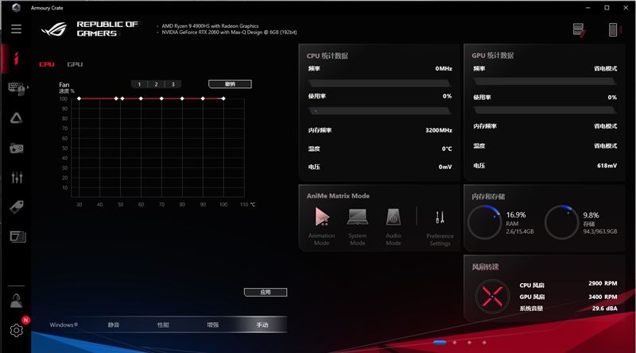Click the fan curve point at 90°C
Image resolution: width=636 pixels, height=353 pixels.
tap(203, 98)
